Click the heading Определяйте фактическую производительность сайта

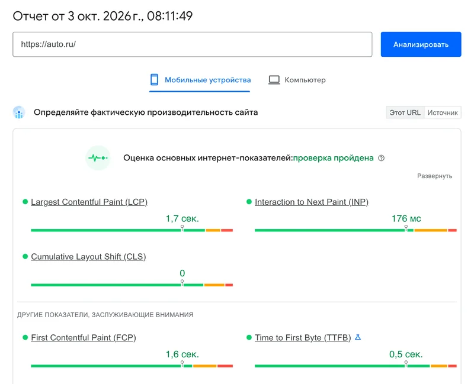(x=146, y=112)
